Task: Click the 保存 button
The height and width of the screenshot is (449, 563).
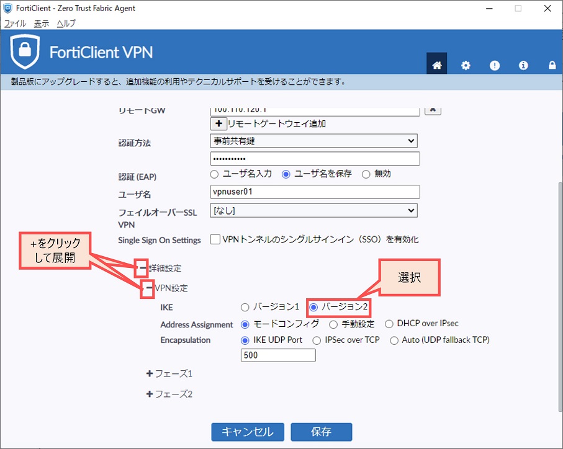Action: 322,432
